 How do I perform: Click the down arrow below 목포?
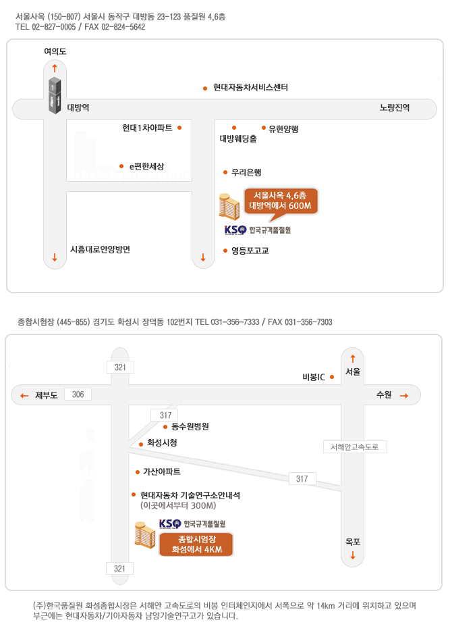(353, 555)
